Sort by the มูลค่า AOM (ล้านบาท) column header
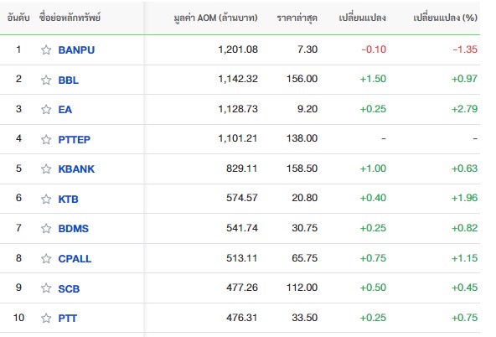The image size is (496, 337). click(215, 18)
